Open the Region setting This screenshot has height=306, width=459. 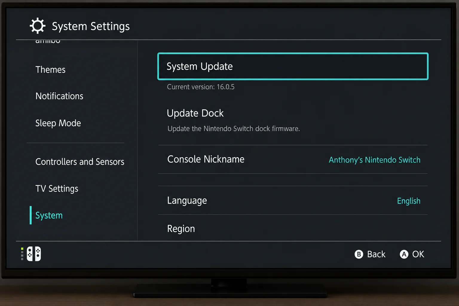click(293, 228)
